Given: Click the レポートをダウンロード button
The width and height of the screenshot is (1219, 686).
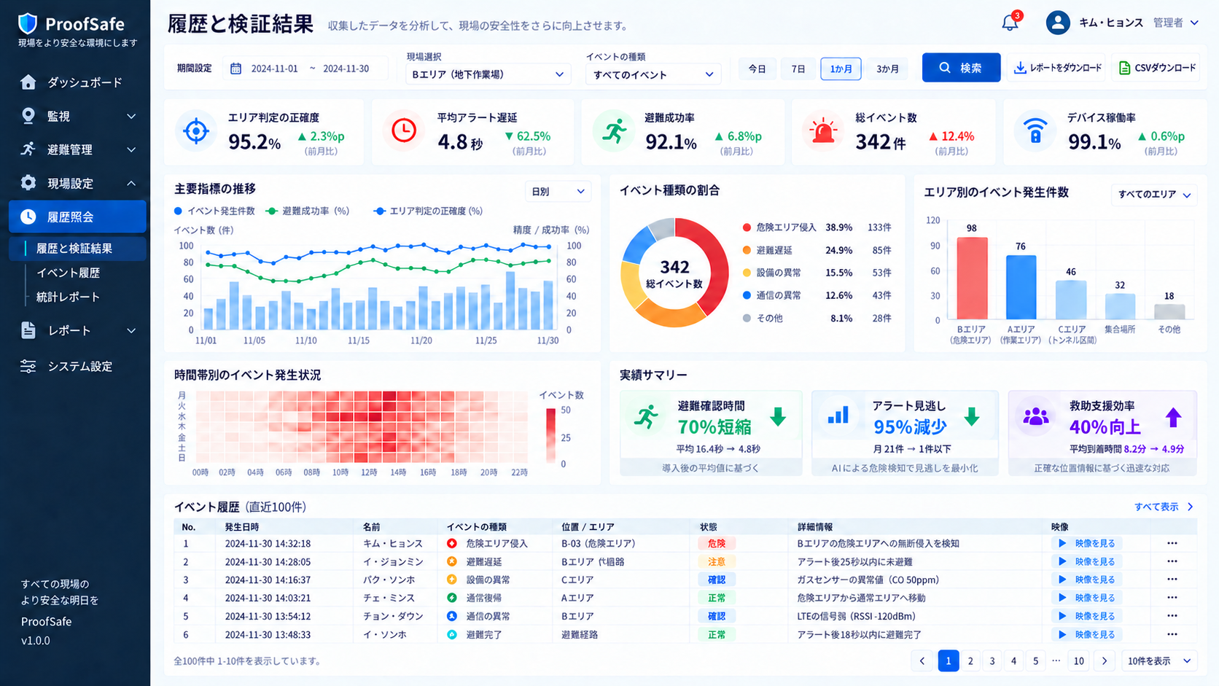Looking at the screenshot, I should pos(1057,68).
